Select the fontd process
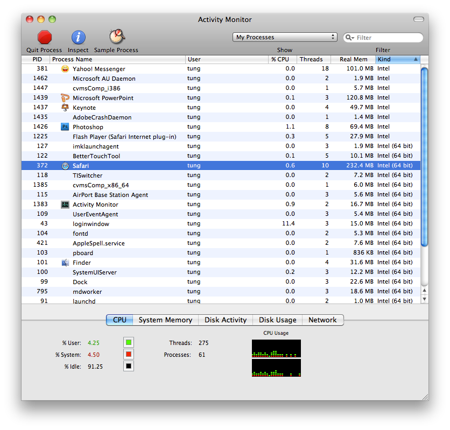Viewport: 450px width, 430px height. [221, 234]
